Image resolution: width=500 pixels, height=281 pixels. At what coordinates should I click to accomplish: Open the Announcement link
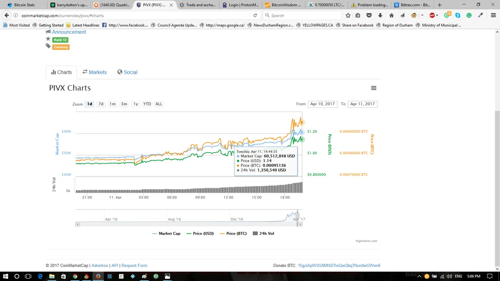[69, 32]
